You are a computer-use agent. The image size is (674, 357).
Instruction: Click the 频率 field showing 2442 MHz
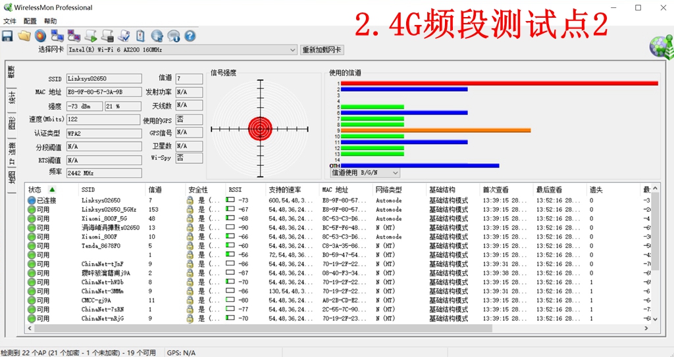click(x=104, y=173)
